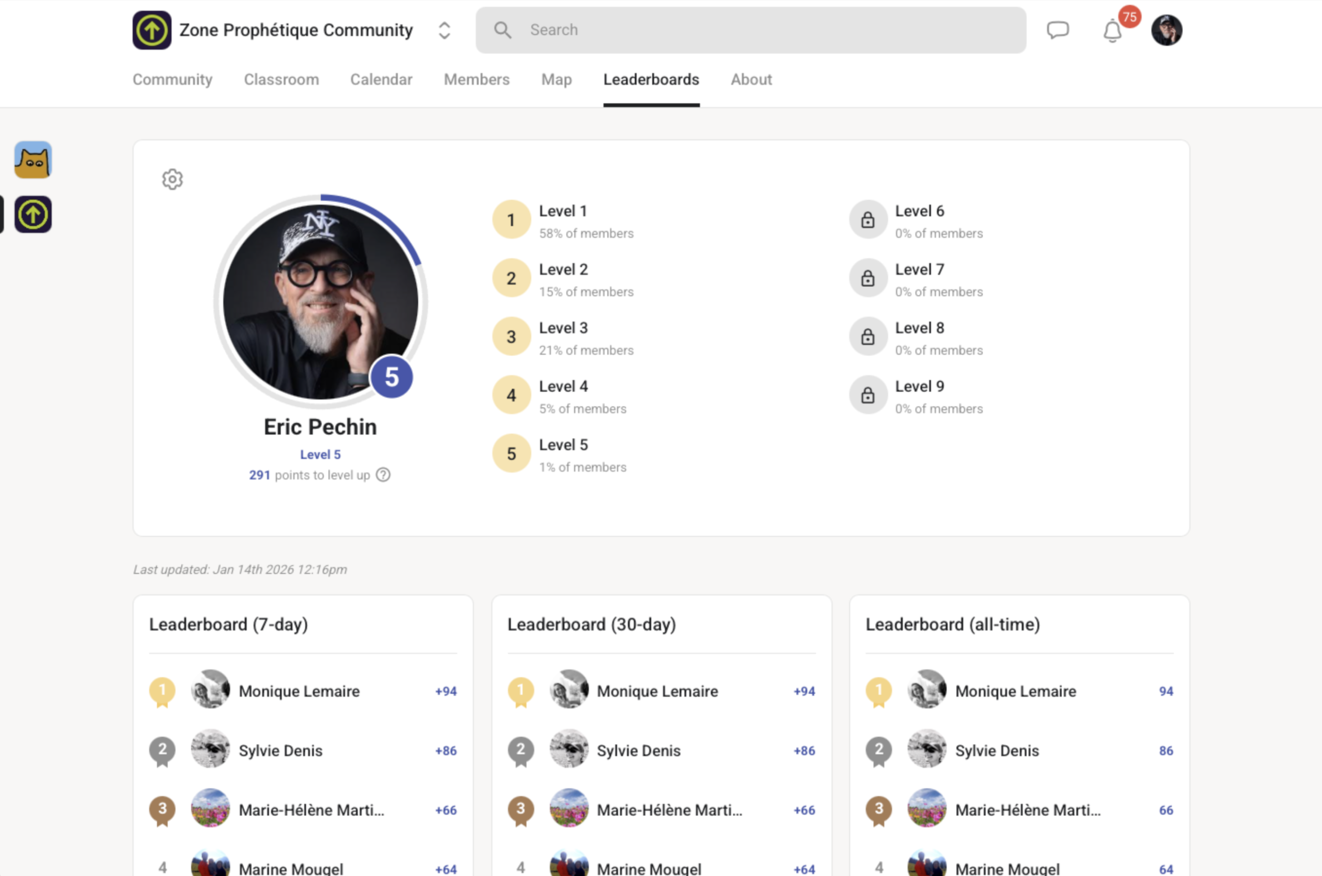Click the help icon beside points to level up
This screenshot has width=1322, height=876.
(x=383, y=475)
